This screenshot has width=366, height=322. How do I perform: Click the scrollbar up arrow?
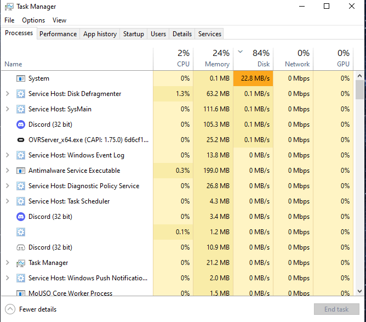[x=359, y=76]
